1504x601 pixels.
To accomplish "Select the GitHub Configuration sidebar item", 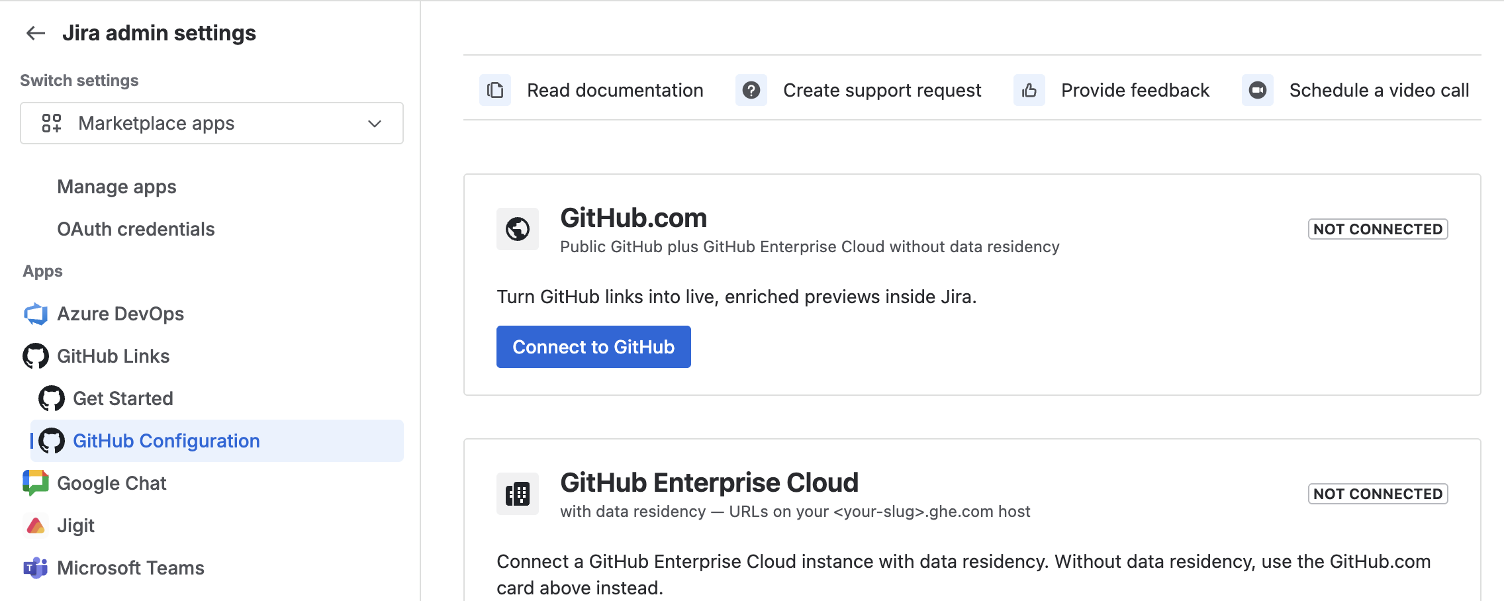I will [x=217, y=441].
